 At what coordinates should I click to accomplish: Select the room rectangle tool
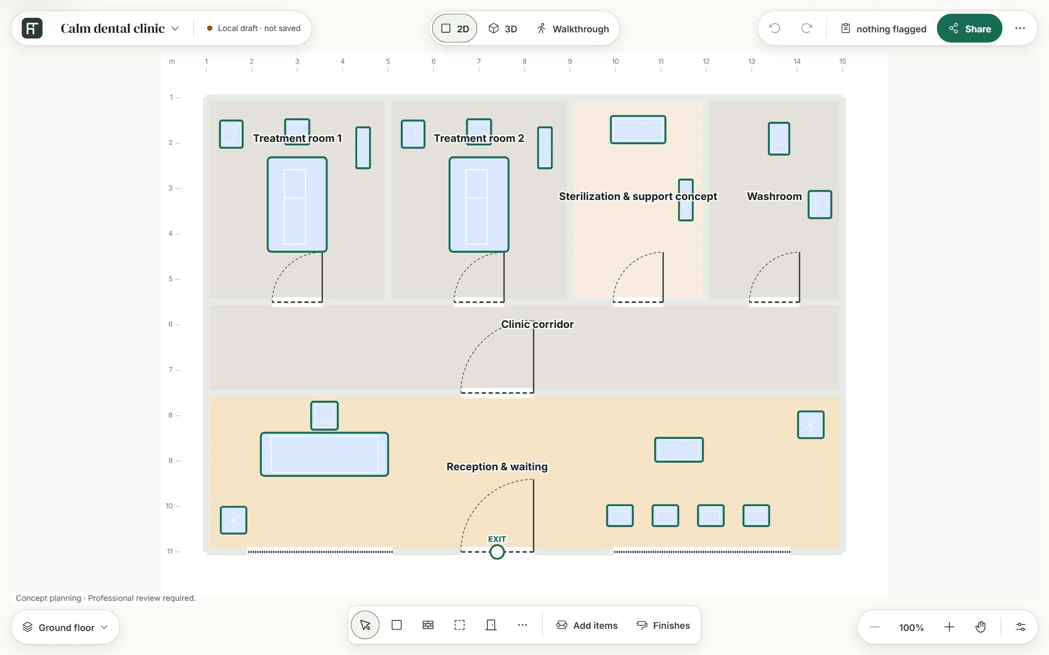[397, 625]
